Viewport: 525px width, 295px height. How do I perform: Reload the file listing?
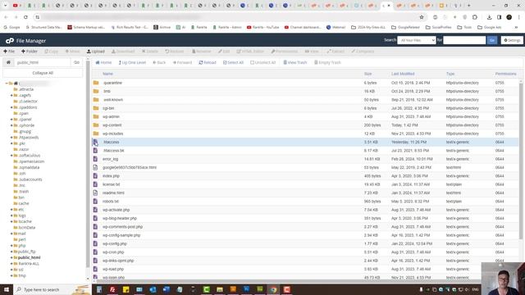click(x=208, y=62)
